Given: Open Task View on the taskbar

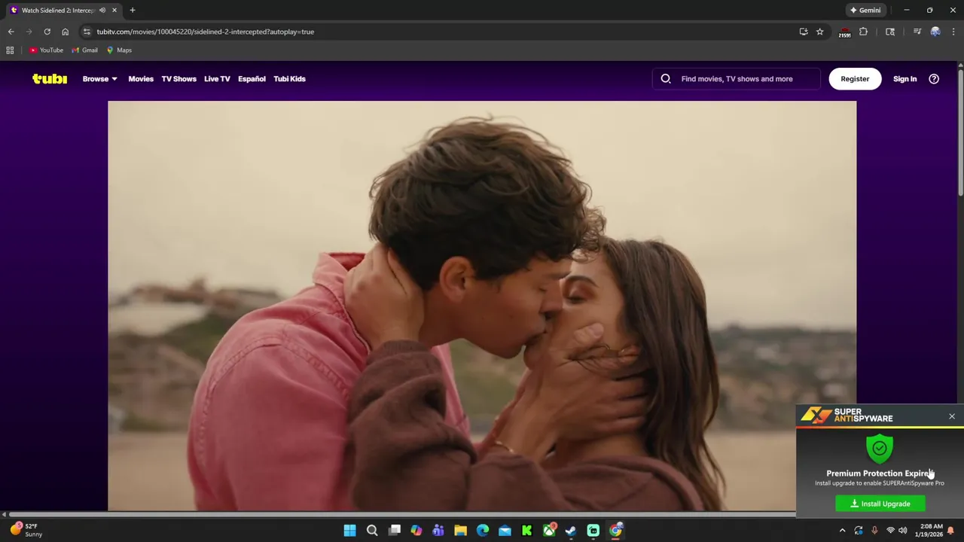Looking at the screenshot, I should pyautogui.click(x=395, y=531).
